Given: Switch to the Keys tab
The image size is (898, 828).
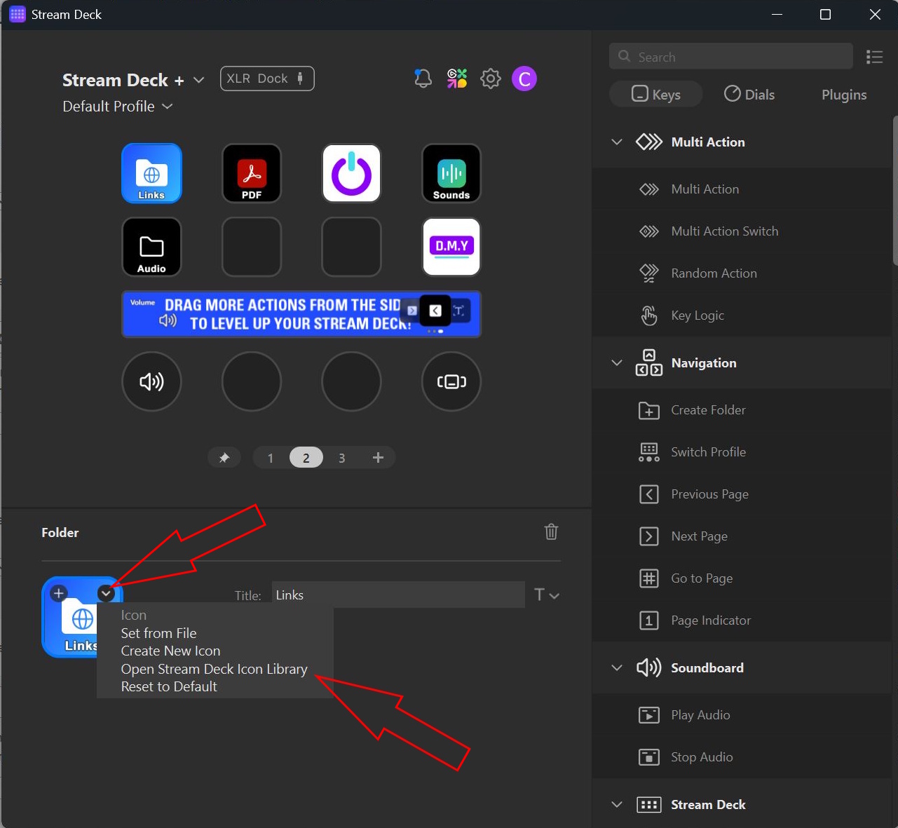Looking at the screenshot, I should click(656, 94).
